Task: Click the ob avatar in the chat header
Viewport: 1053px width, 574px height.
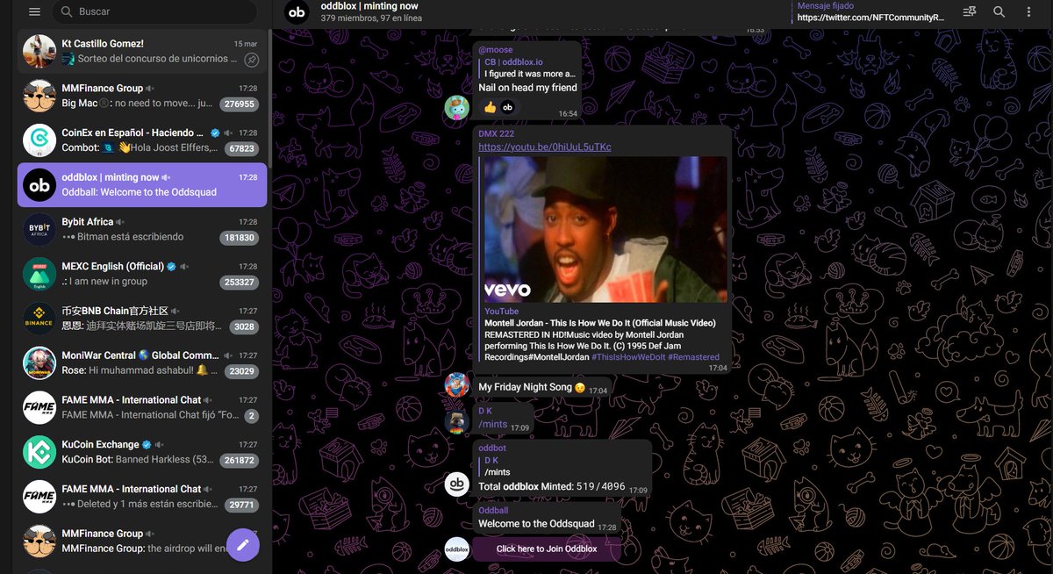Action: (x=297, y=11)
